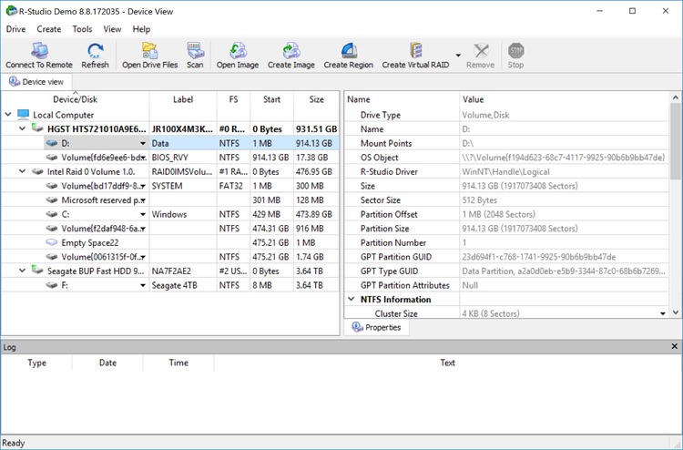This screenshot has width=683, height=450.
Task: Open the Tools menu
Action: (x=82, y=29)
